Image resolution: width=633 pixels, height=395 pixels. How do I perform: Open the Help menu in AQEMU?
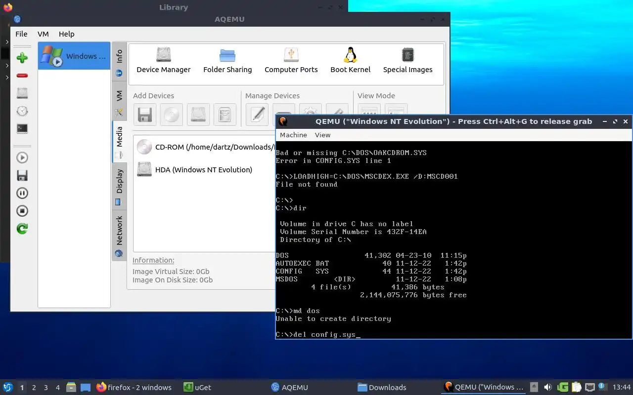coord(66,34)
